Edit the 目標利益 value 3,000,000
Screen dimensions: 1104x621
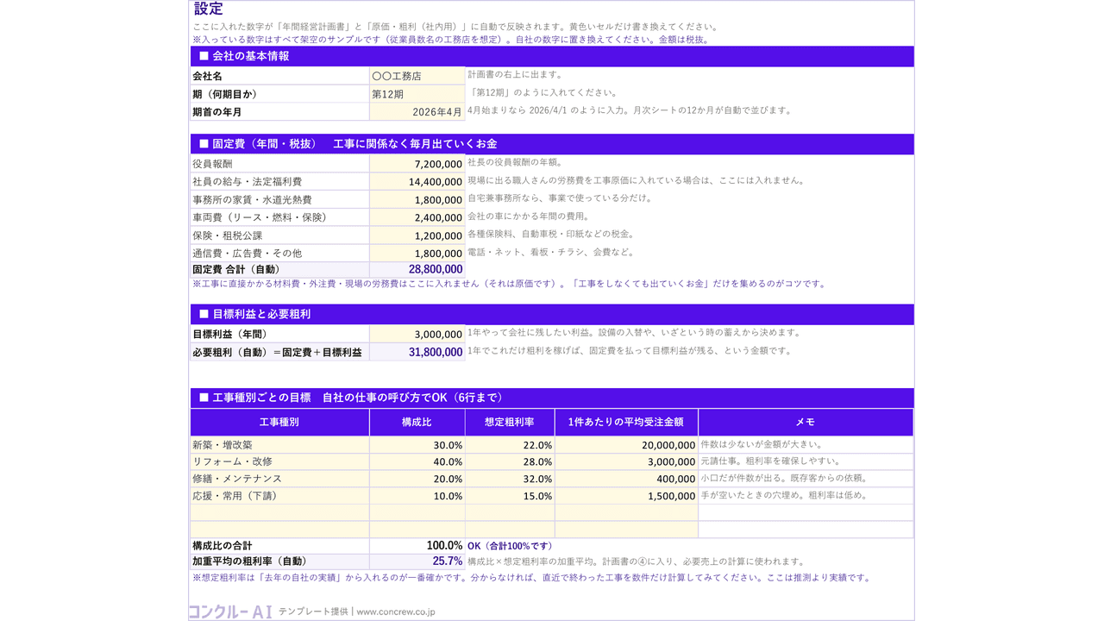tap(417, 335)
